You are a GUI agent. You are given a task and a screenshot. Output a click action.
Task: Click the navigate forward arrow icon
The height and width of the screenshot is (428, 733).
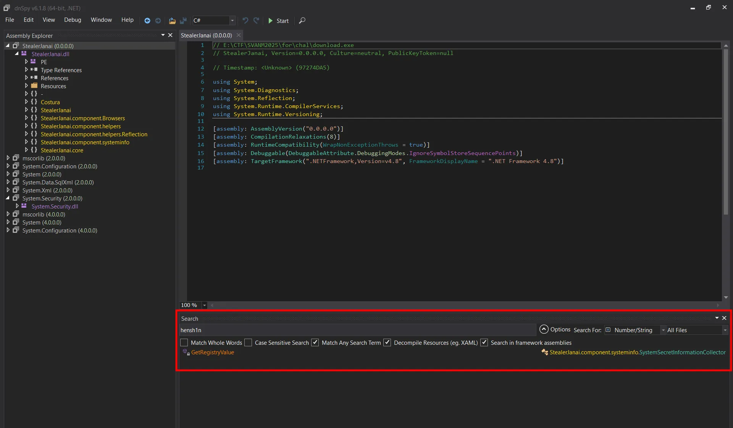[158, 21]
